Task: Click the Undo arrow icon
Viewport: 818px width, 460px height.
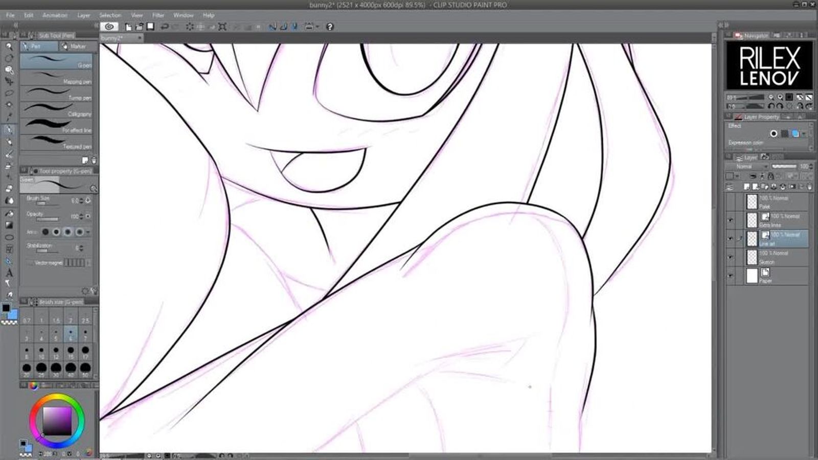Action: point(165,27)
